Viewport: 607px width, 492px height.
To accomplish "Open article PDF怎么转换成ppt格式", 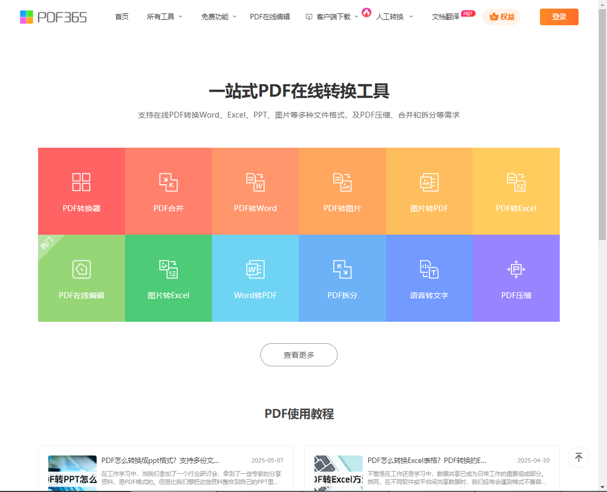I will click(160, 460).
